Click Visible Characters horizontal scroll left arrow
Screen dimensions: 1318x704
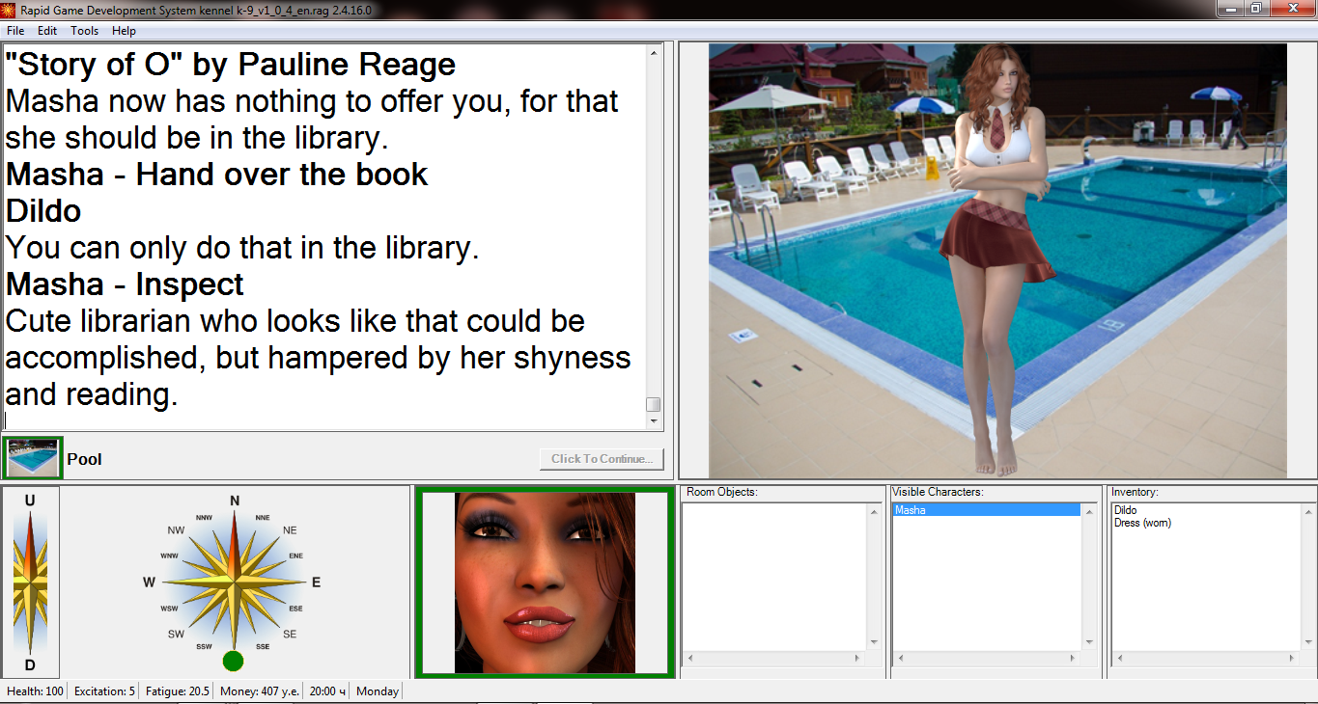(x=901, y=658)
